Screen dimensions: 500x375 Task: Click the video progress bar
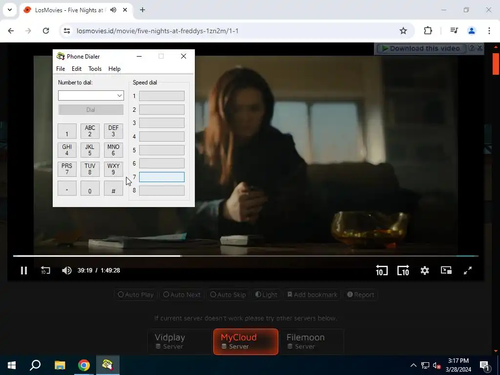point(246,256)
